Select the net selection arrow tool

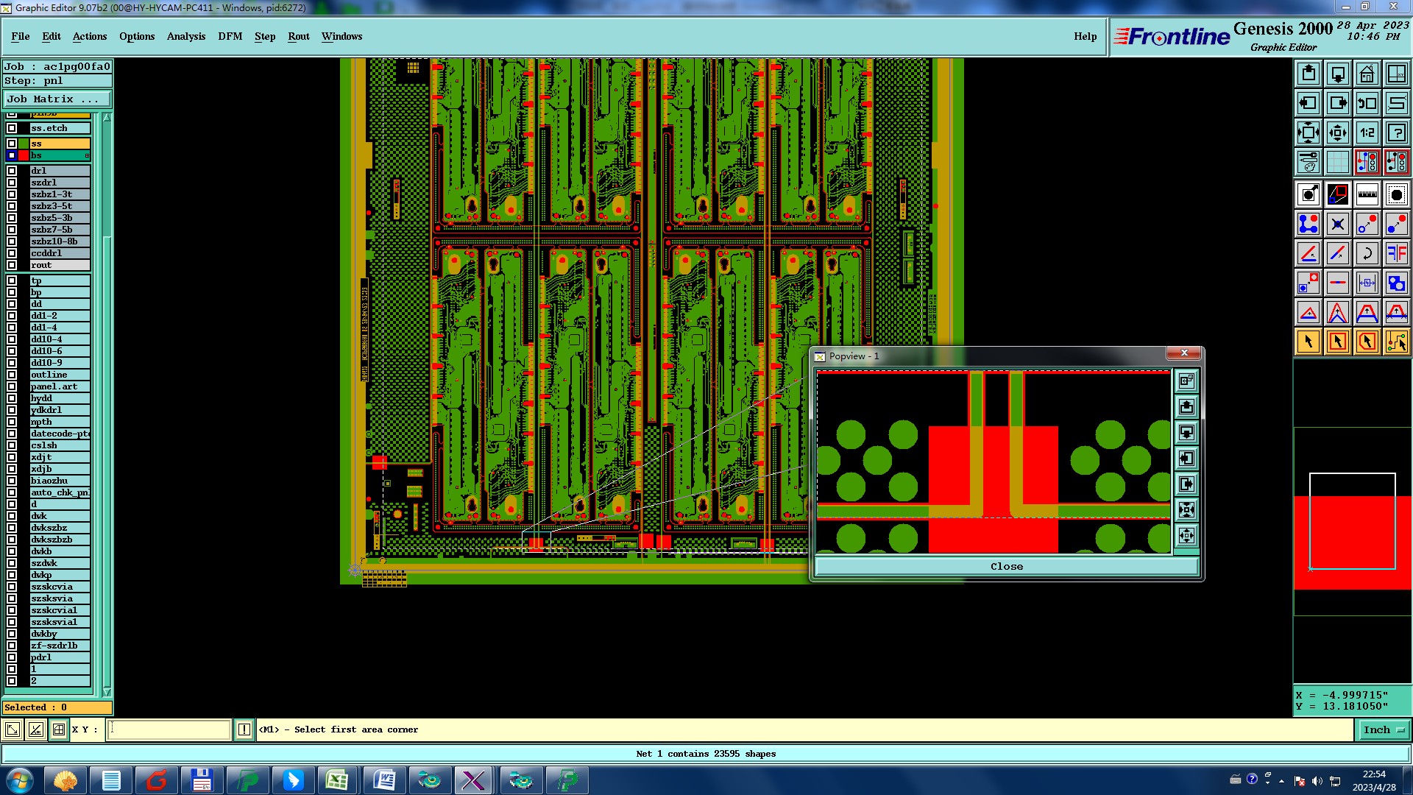(1396, 342)
